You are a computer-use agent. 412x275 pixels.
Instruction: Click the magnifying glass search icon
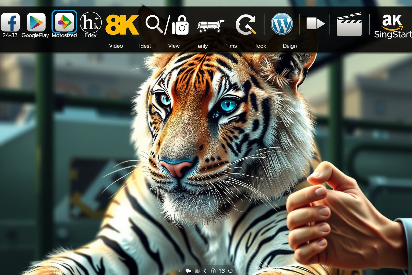(154, 24)
